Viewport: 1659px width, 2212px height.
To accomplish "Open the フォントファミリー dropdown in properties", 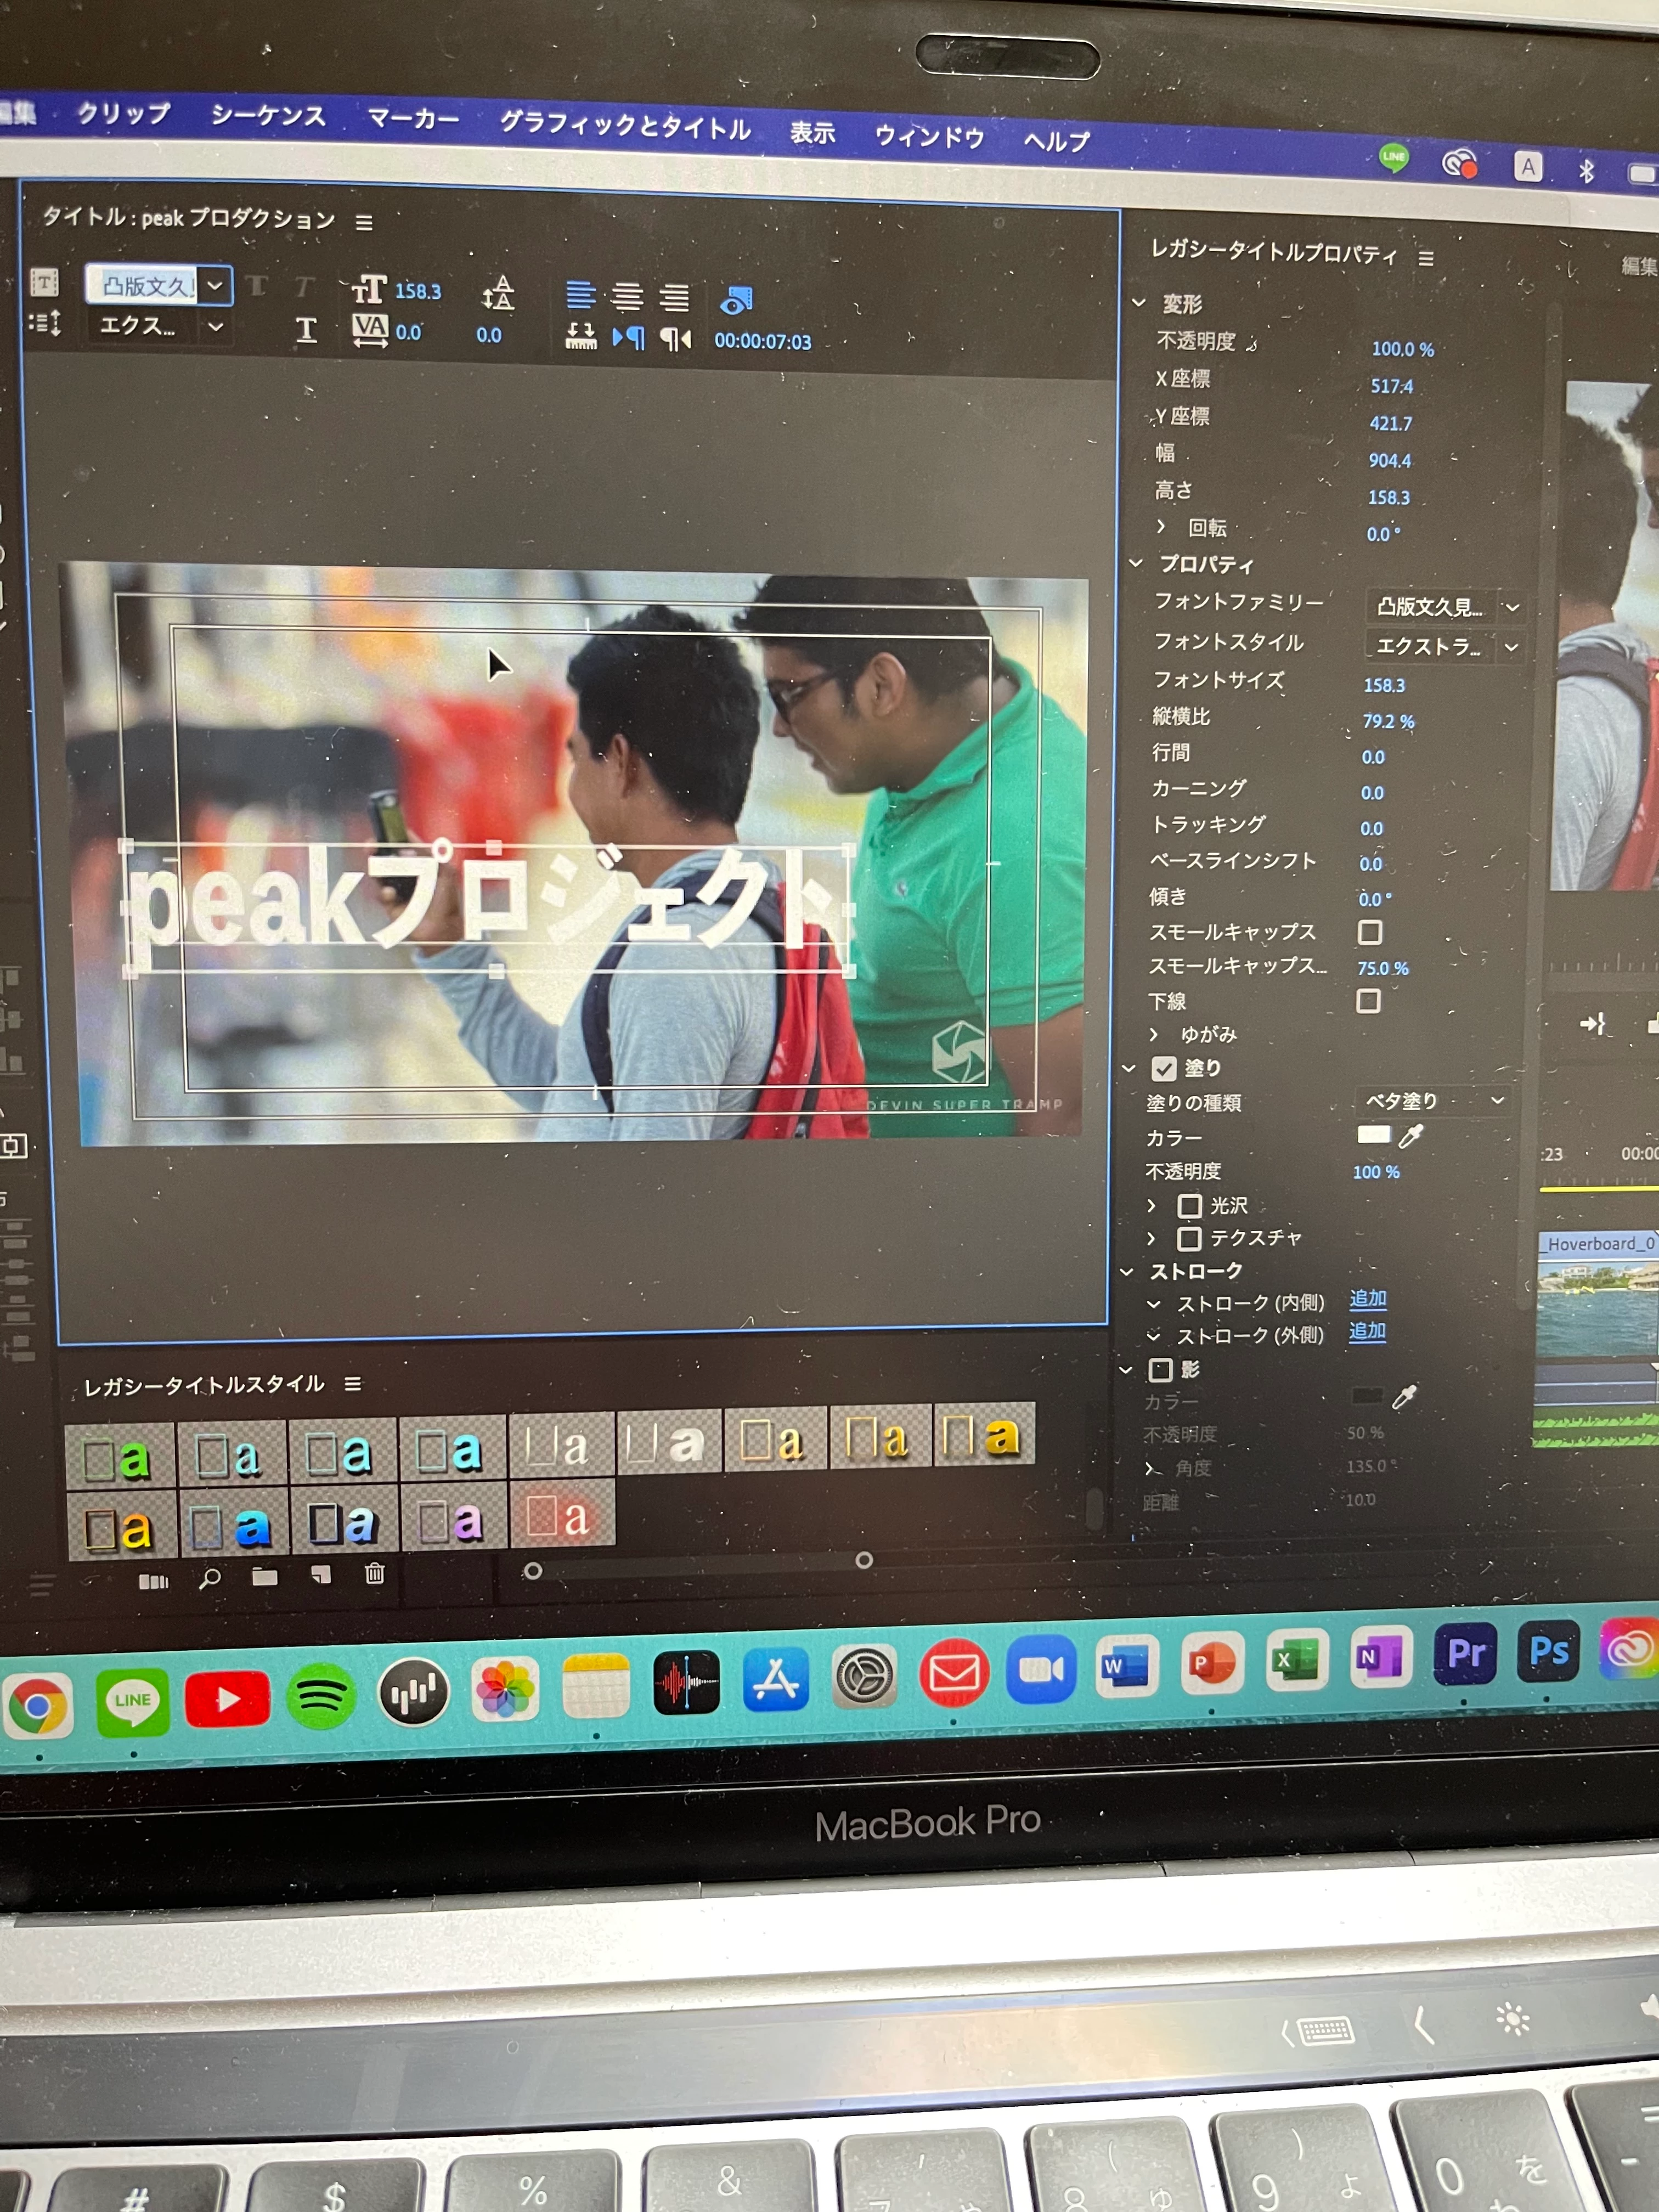I will click(1445, 607).
